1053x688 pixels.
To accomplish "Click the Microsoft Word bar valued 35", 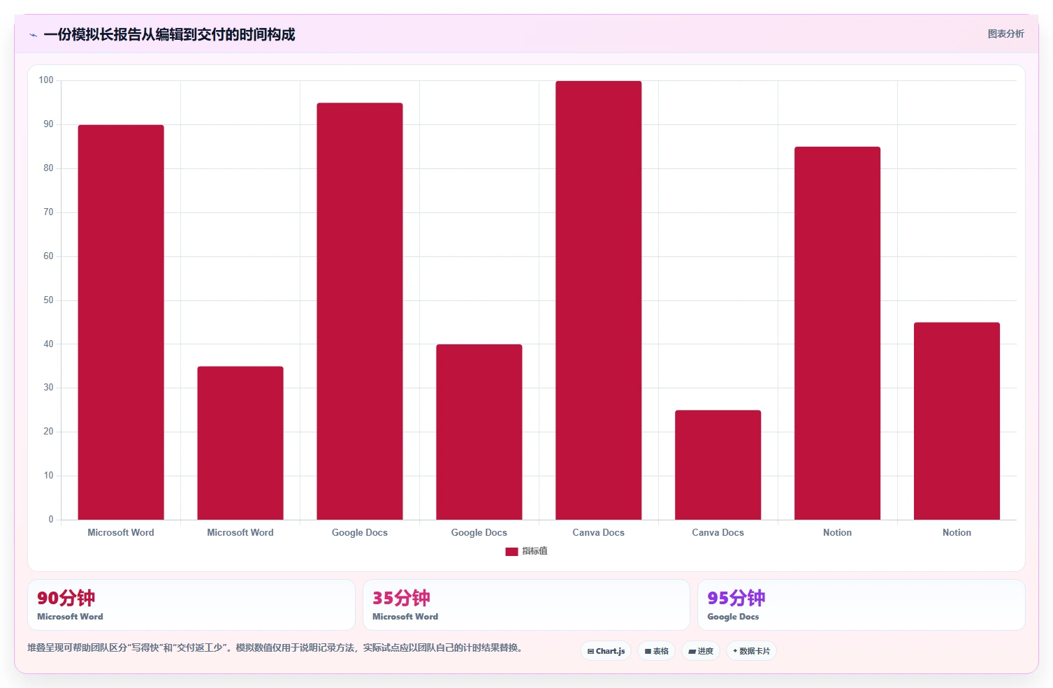I will coord(240,443).
